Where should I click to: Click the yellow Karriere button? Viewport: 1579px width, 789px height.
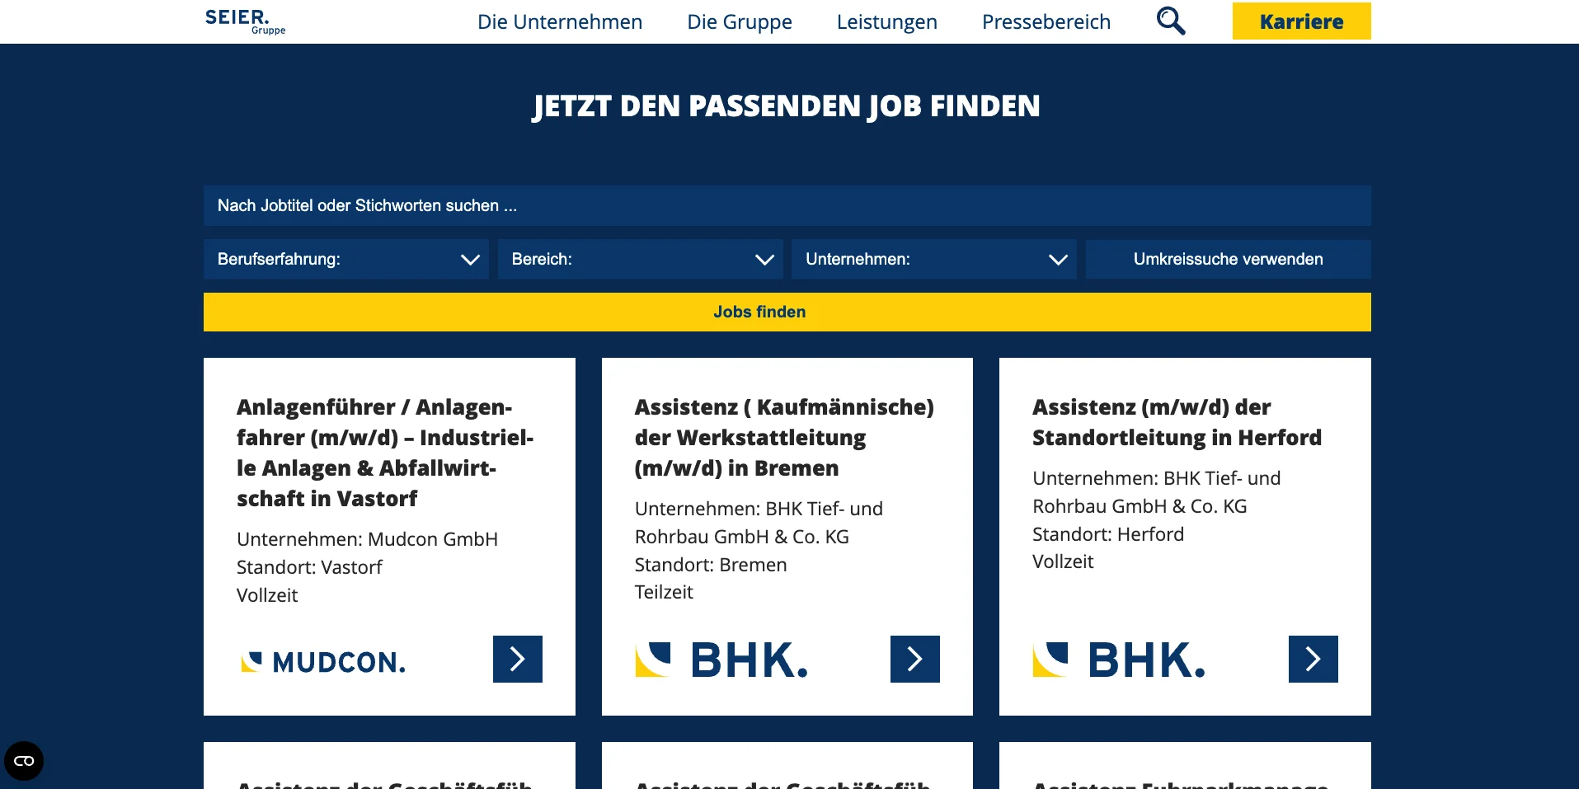[1302, 21]
